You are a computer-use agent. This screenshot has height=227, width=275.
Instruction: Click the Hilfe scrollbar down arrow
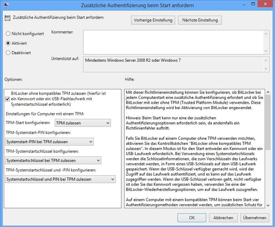268,205
